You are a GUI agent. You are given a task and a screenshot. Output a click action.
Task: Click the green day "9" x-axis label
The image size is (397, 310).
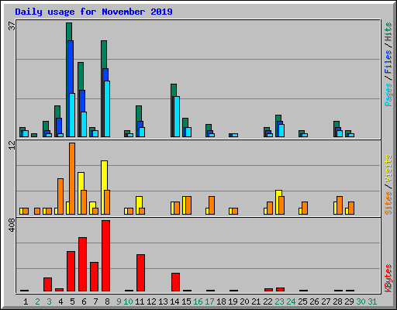pos(119,301)
